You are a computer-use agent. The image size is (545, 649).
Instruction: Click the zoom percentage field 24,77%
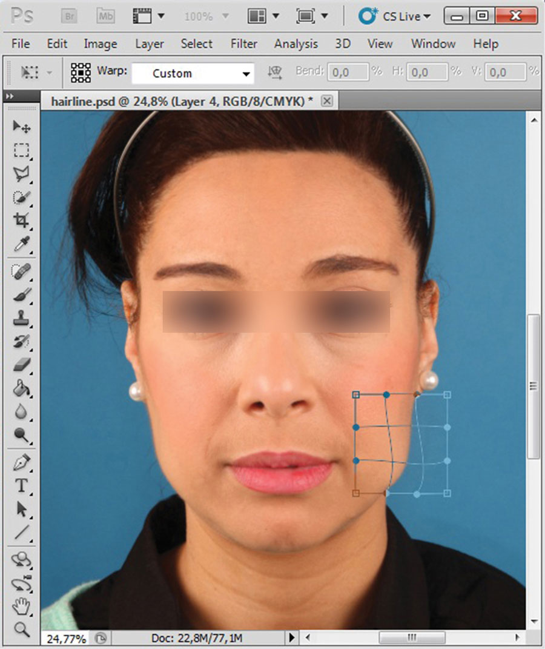point(66,638)
